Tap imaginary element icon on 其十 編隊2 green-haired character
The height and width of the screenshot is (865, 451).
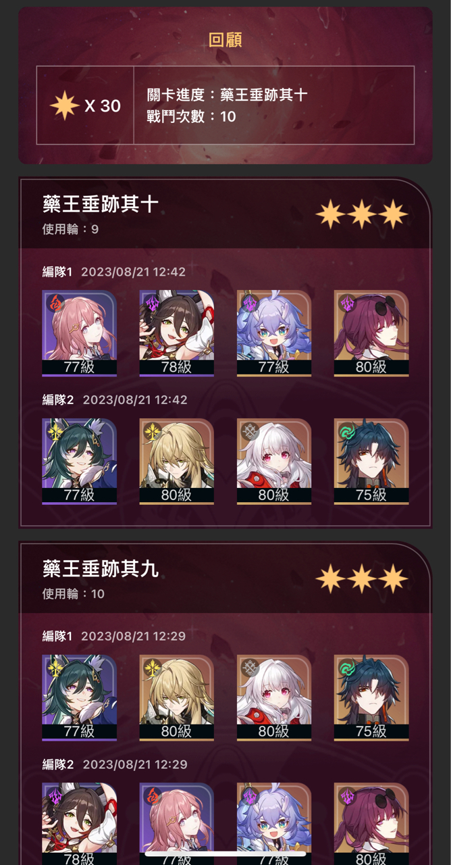coord(55,431)
